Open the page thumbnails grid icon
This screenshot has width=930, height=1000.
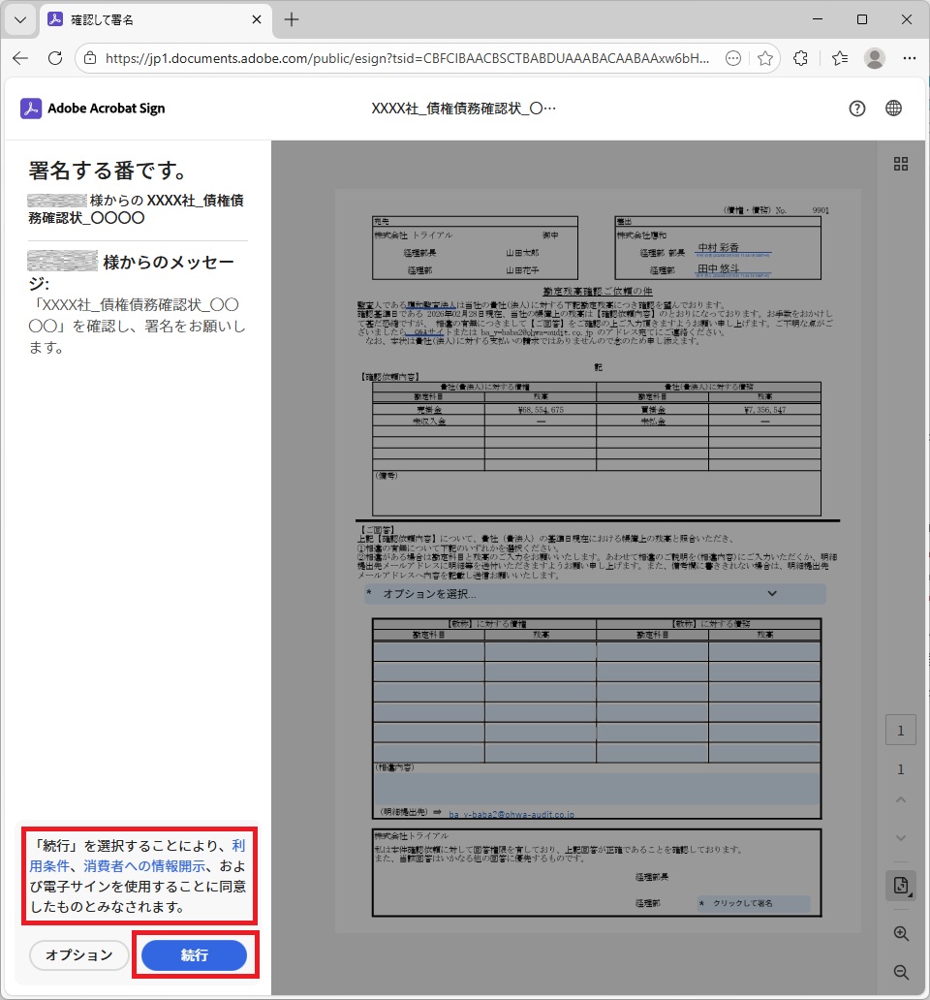tap(901, 164)
